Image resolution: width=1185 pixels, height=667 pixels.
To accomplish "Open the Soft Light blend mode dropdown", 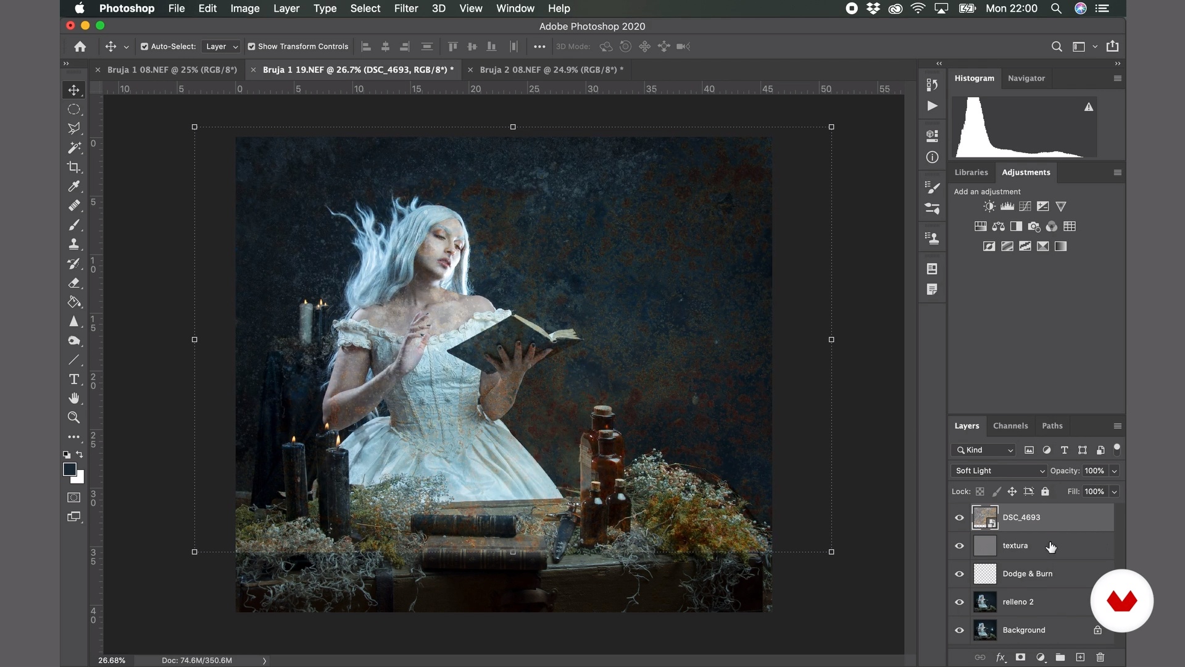I will click(x=999, y=471).
